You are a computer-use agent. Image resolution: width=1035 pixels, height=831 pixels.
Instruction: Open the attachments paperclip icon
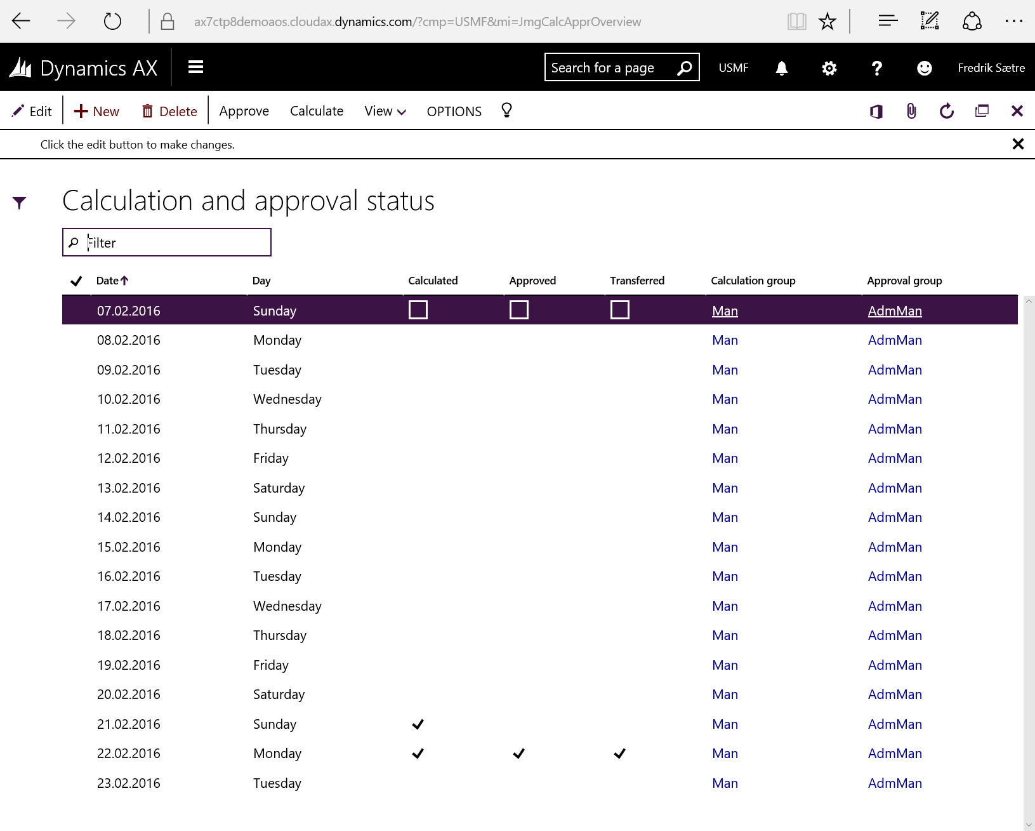tap(911, 112)
